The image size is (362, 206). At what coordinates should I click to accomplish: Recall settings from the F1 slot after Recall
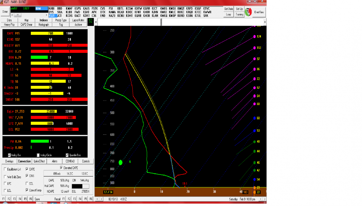tap(64, 199)
